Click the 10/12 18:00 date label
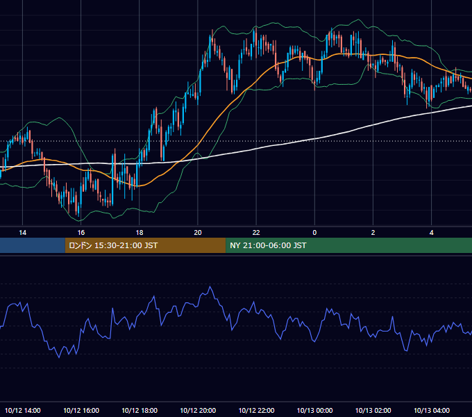This screenshot has height=417, width=472. click(x=140, y=410)
